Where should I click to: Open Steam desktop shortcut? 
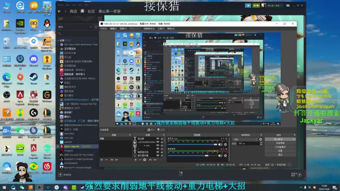(34, 79)
